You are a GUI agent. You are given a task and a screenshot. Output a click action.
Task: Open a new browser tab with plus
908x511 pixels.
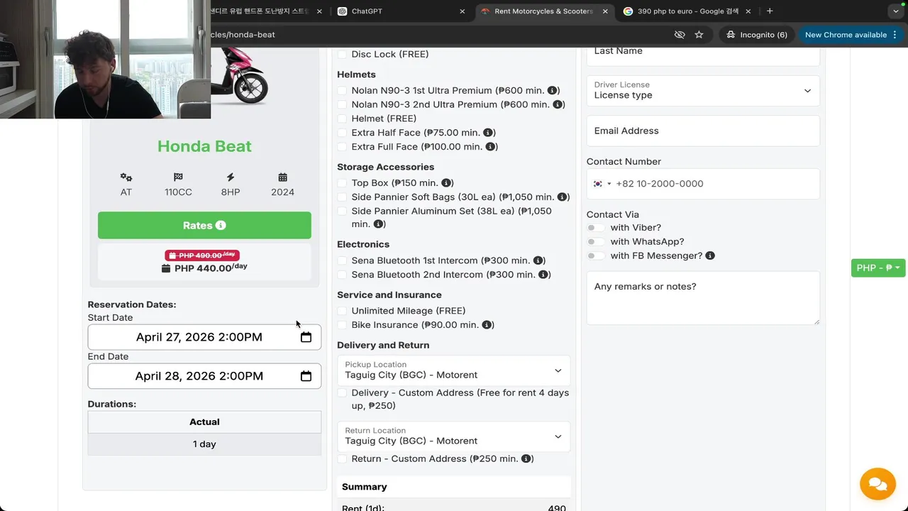(x=770, y=11)
